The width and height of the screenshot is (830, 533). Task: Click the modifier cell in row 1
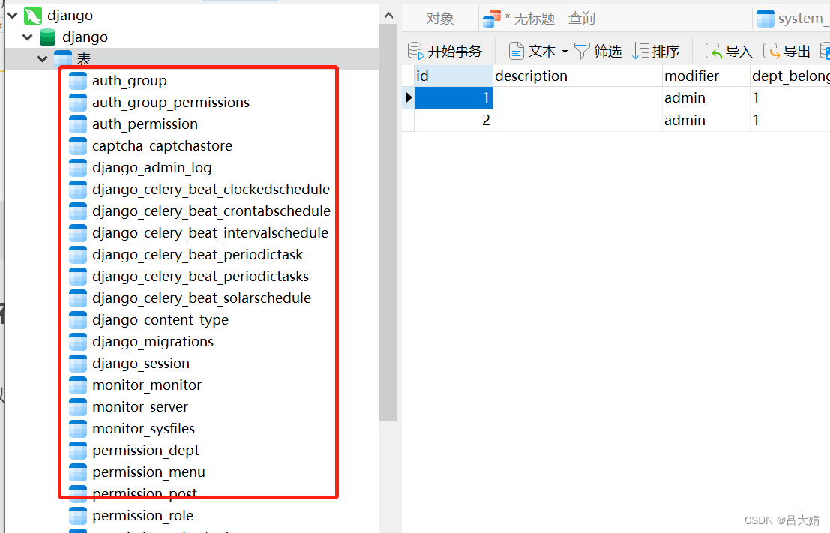(x=706, y=98)
